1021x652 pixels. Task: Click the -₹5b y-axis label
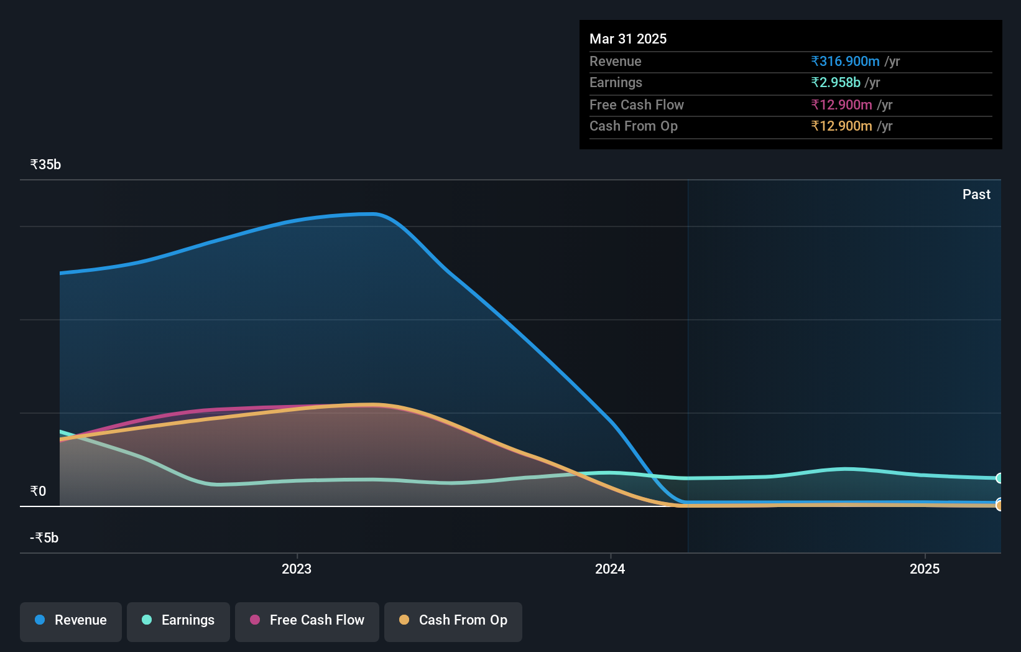pos(44,538)
